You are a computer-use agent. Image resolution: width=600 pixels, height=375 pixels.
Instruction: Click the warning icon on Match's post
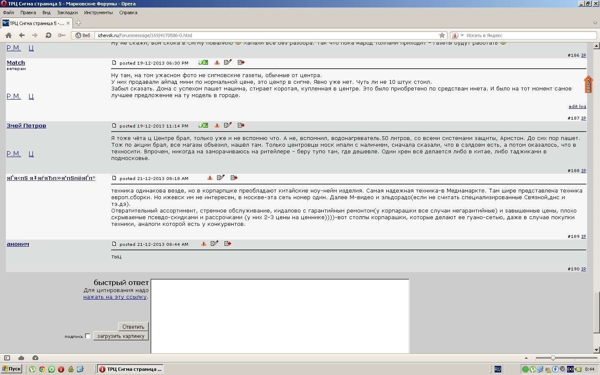[x=217, y=62]
